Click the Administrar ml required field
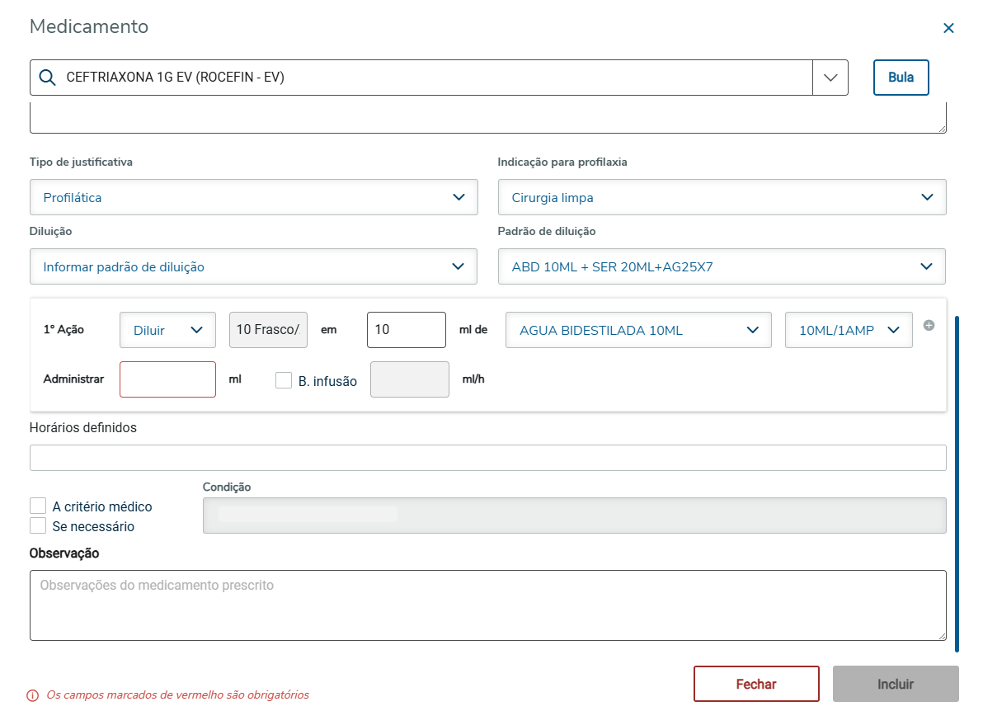983x711 pixels. (x=167, y=379)
